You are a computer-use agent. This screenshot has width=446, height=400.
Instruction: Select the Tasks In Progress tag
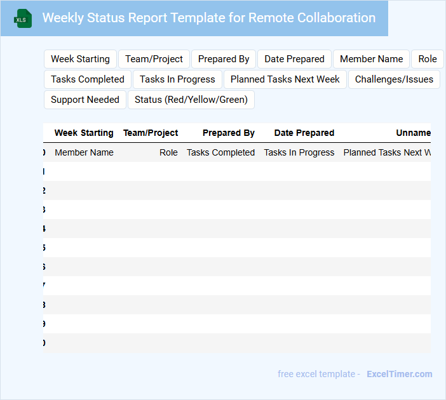tap(177, 79)
